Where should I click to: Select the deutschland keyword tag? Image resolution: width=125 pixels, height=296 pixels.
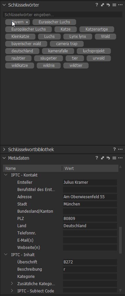click(x=22, y=51)
